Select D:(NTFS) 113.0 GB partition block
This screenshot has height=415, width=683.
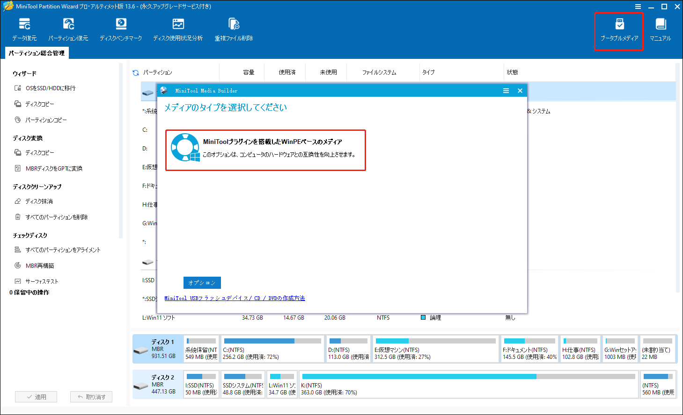click(348, 349)
